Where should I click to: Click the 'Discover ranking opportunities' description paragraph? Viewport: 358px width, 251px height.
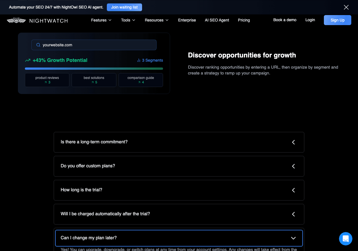pyautogui.click(x=263, y=70)
